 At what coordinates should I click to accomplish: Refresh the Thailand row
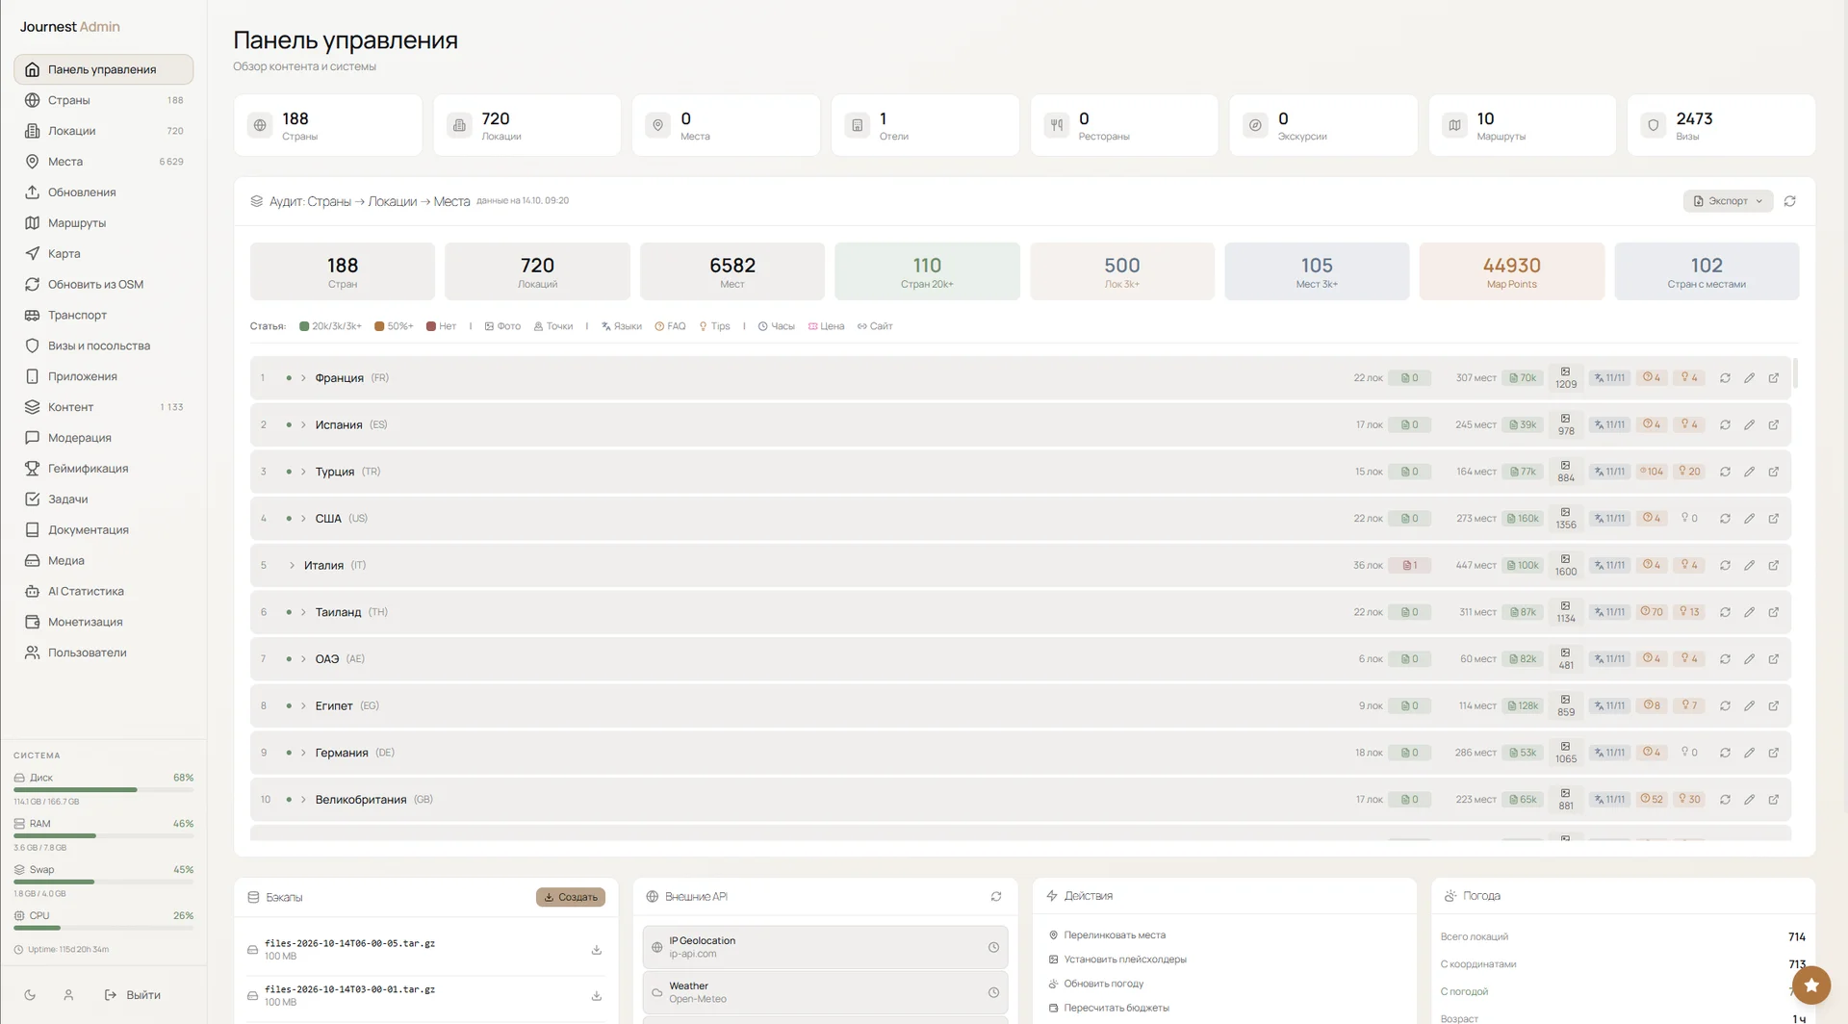[x=1725, y=612]
